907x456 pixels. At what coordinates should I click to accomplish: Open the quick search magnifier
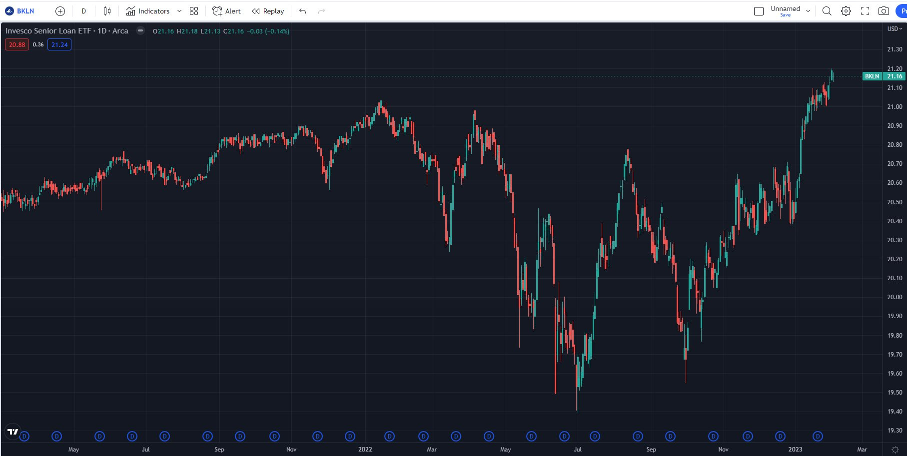pos(827,11)
